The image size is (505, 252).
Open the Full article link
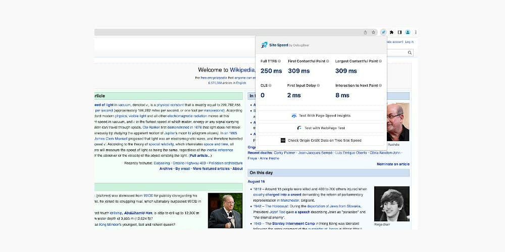[x=200, y=156]
